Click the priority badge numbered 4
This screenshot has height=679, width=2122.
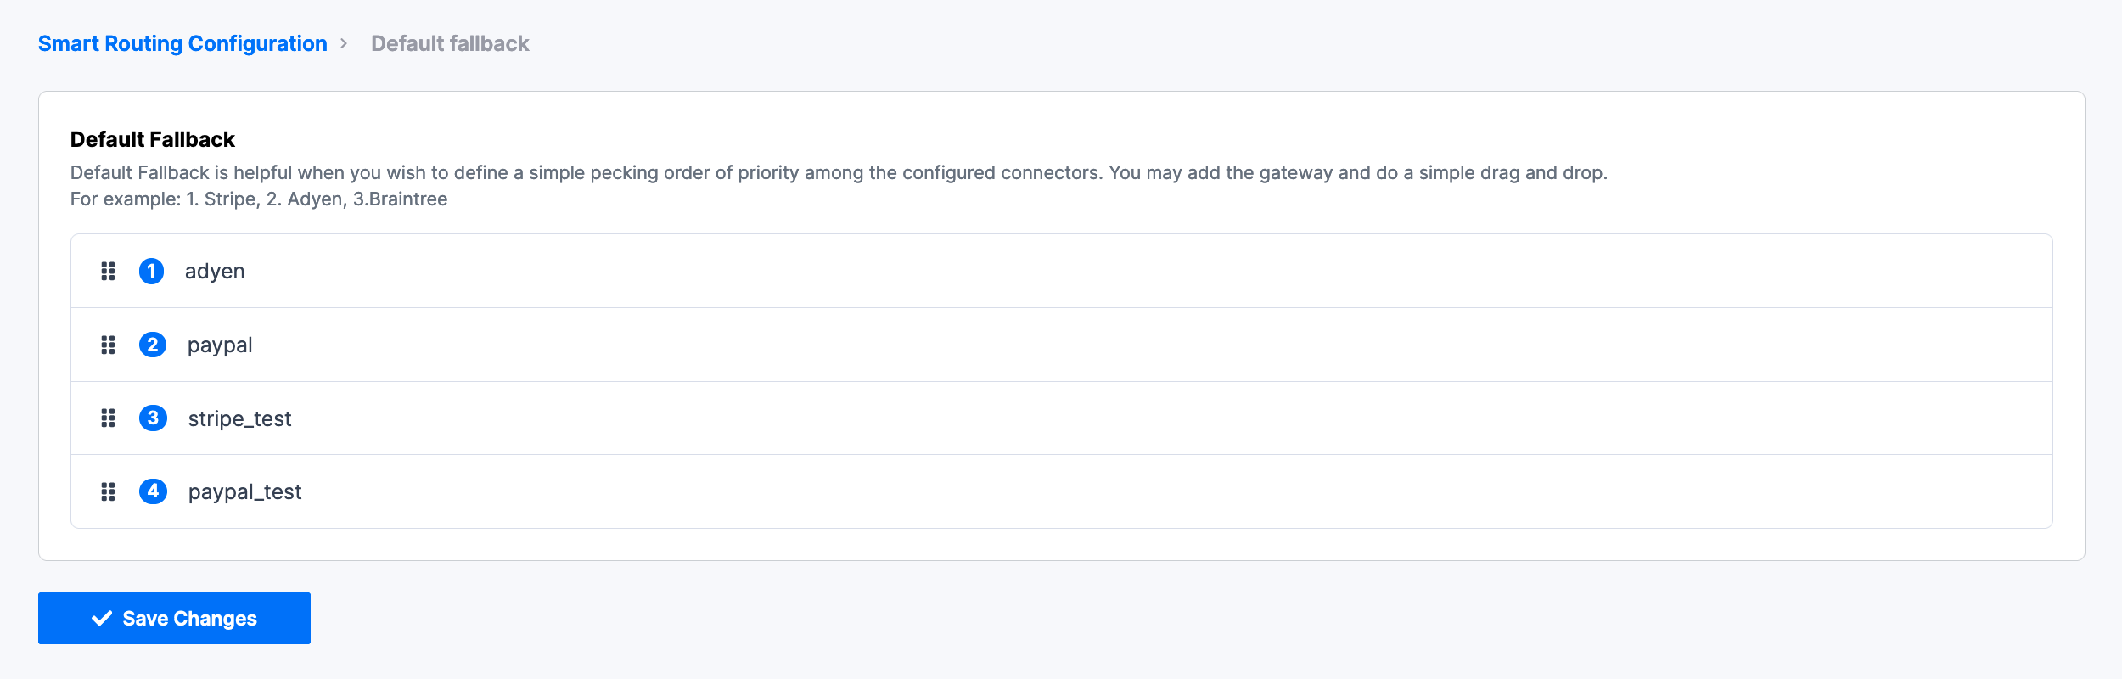click(152, 492)
